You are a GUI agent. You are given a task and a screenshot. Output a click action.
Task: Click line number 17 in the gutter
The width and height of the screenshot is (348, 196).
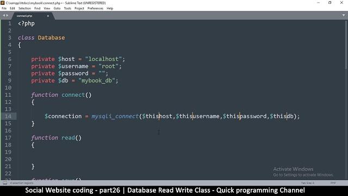[8, 138]
